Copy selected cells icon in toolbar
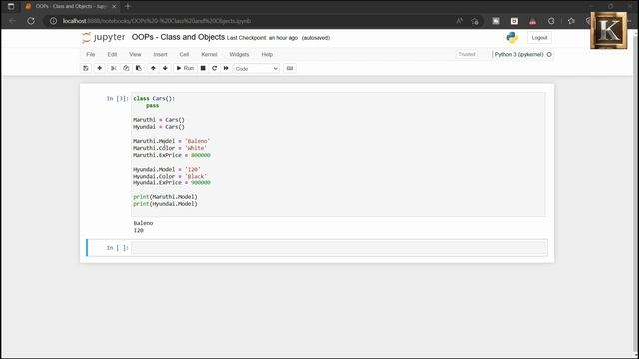This screenshot has height=359, width=639. click(x=126, y=68)
